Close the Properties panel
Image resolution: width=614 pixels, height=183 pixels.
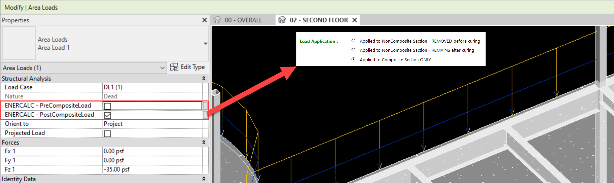204,20
